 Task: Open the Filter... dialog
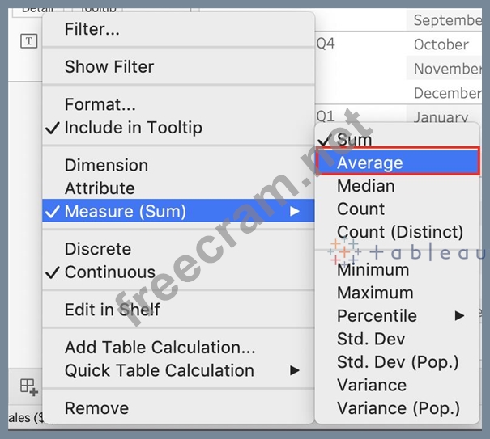click(x=92, y=29)
